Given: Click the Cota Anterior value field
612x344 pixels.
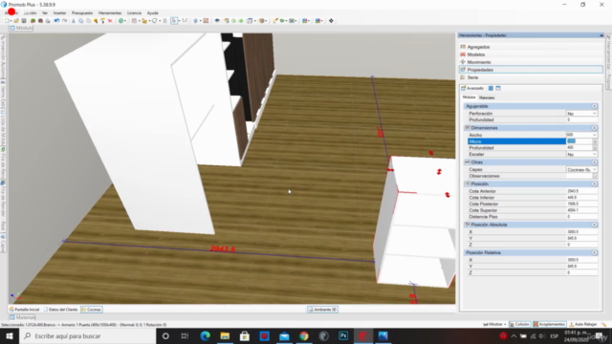Looking at the screenshot, I should click(x=581, y=191).
